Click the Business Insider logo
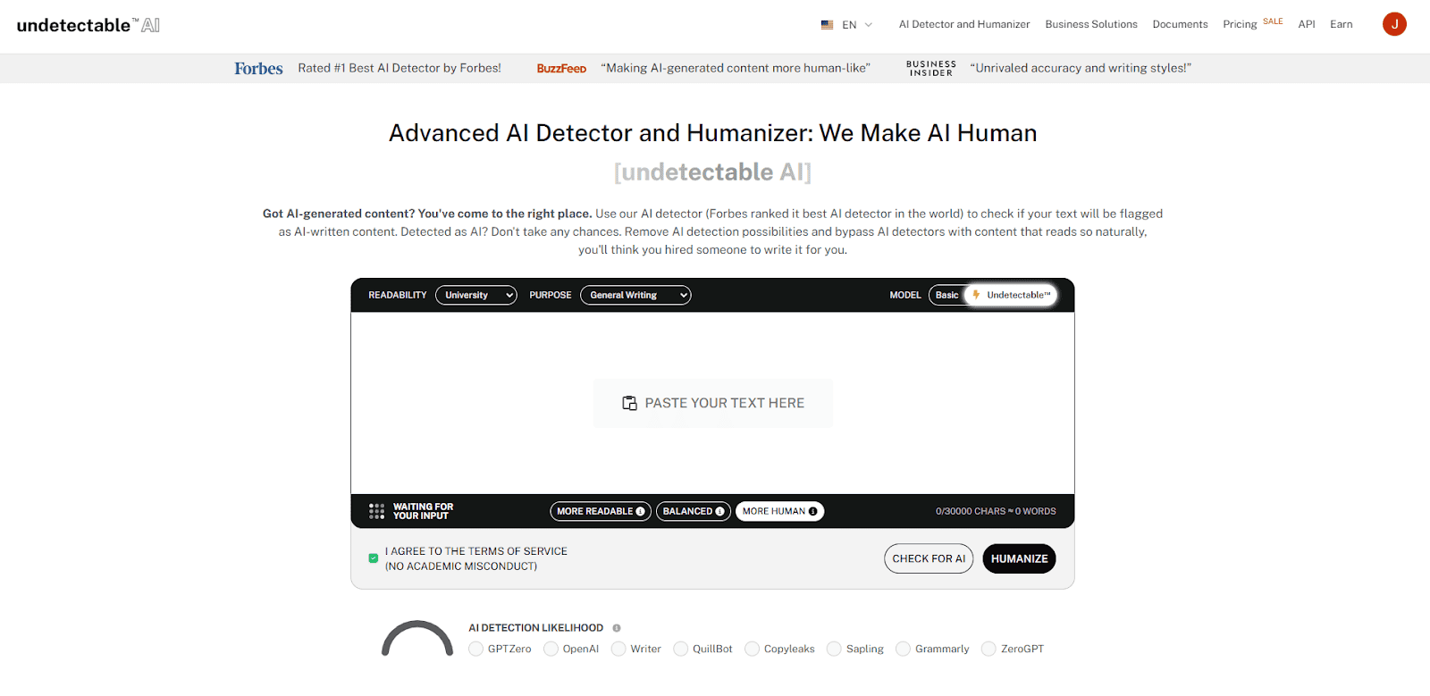Image resolution: width=1430 pixels, height=696 pixels. coord(931,69)
